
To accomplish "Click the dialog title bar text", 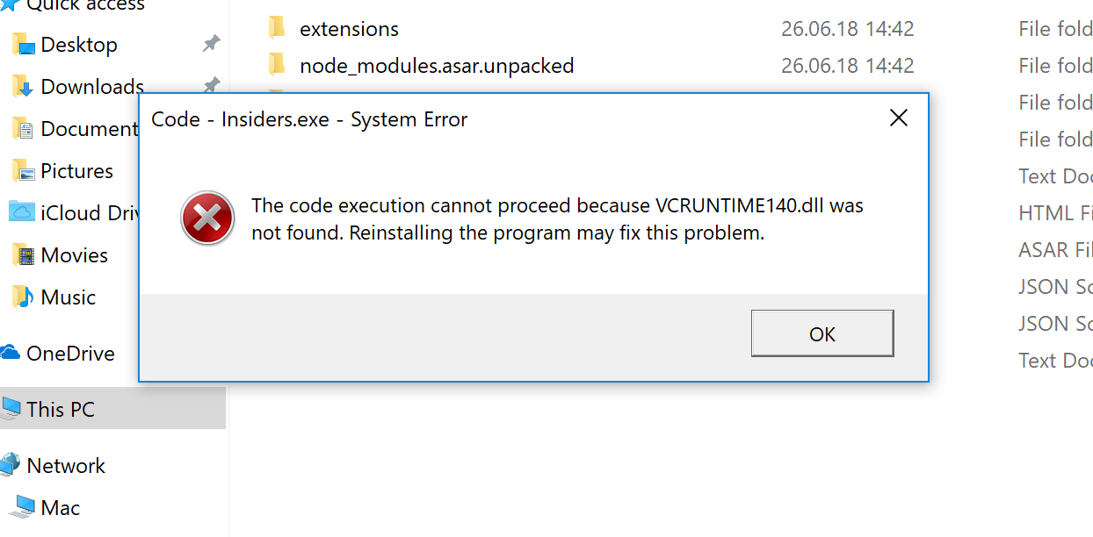I will click(309, 119).
